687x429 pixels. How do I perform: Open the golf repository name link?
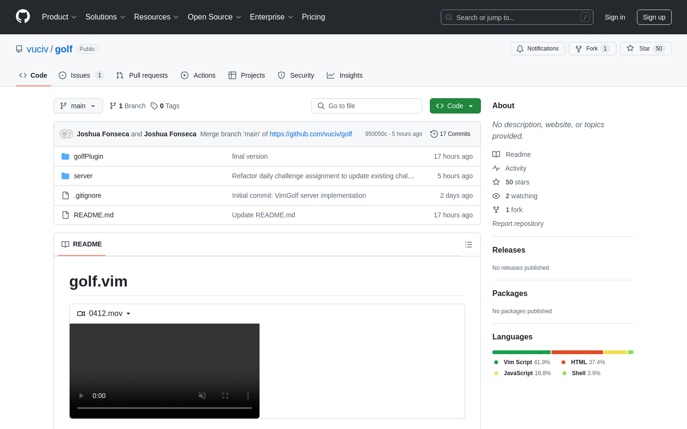(63, 49)
